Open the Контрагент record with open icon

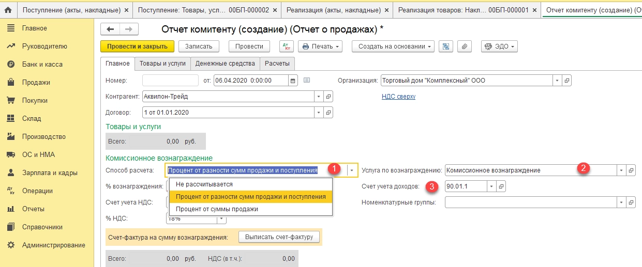pos(329,97)
